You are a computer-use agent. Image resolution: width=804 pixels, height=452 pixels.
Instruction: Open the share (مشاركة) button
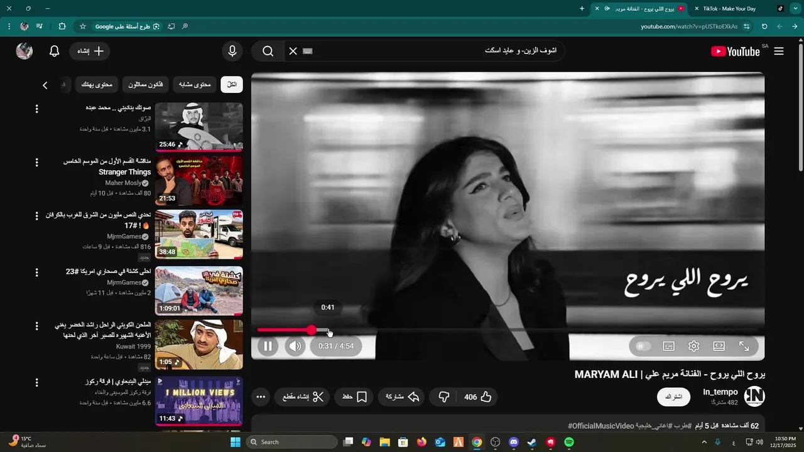tap(402, 397)
